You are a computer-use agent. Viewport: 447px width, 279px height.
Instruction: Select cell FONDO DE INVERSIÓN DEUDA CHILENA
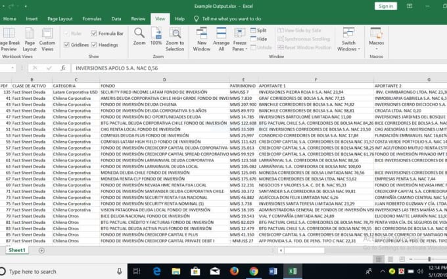[164, 104]
